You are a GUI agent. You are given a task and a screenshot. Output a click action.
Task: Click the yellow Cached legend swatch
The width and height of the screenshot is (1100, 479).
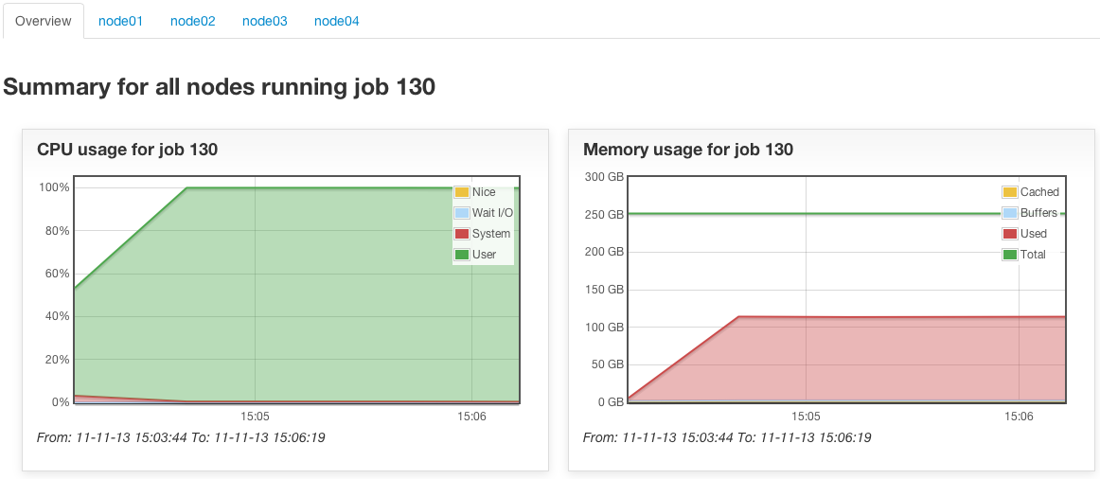(x=1009, y=192)
